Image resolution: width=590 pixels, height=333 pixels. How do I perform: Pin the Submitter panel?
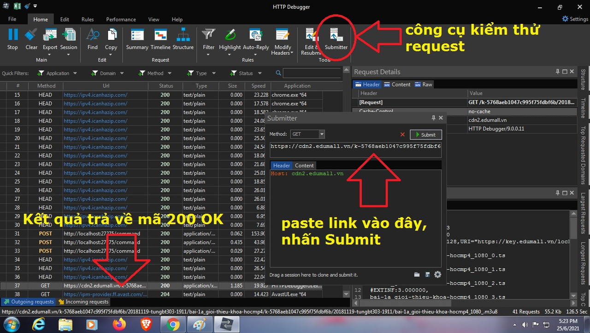pyautogui.click(x=433, y=118)
